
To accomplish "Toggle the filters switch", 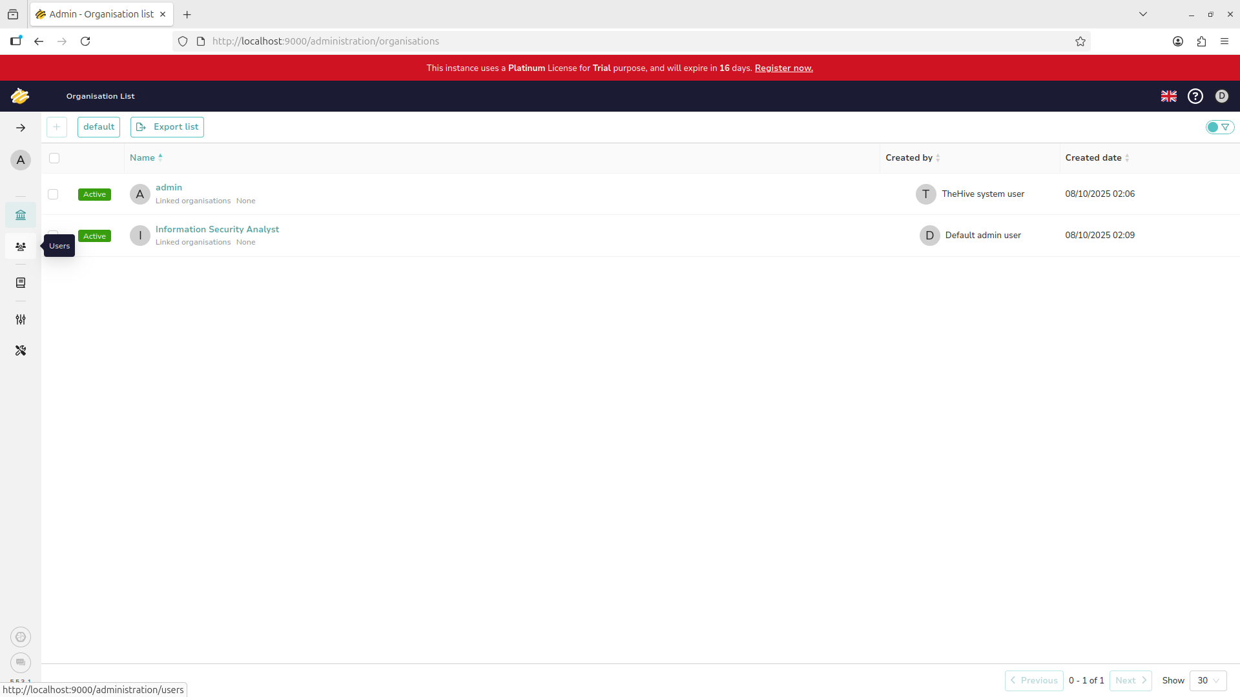I will pos(1219,127).
